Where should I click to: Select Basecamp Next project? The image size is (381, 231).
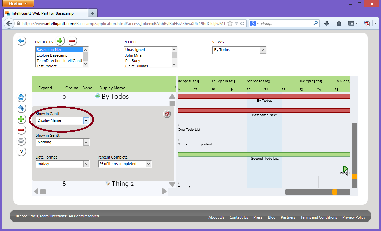coord(59,50)
